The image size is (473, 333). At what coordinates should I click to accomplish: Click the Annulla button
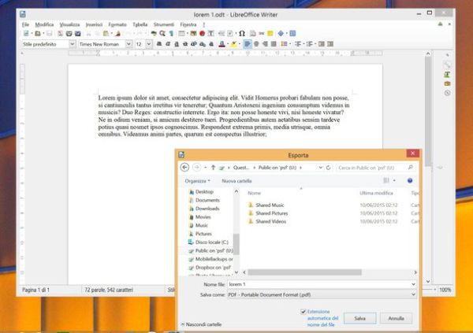click(x=396, y=318)
